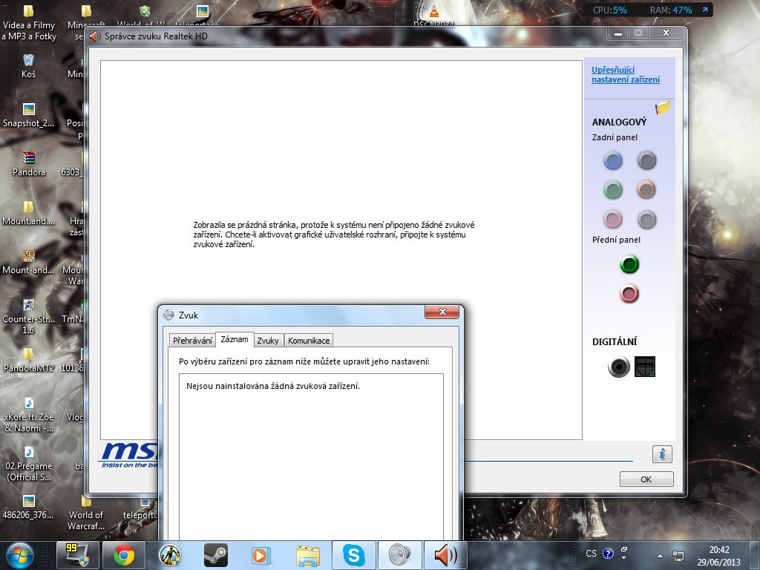This screenshot has height=570, width=760.
Task: Switch to the Přehrávání tab
Action: [x=192, y=341]
